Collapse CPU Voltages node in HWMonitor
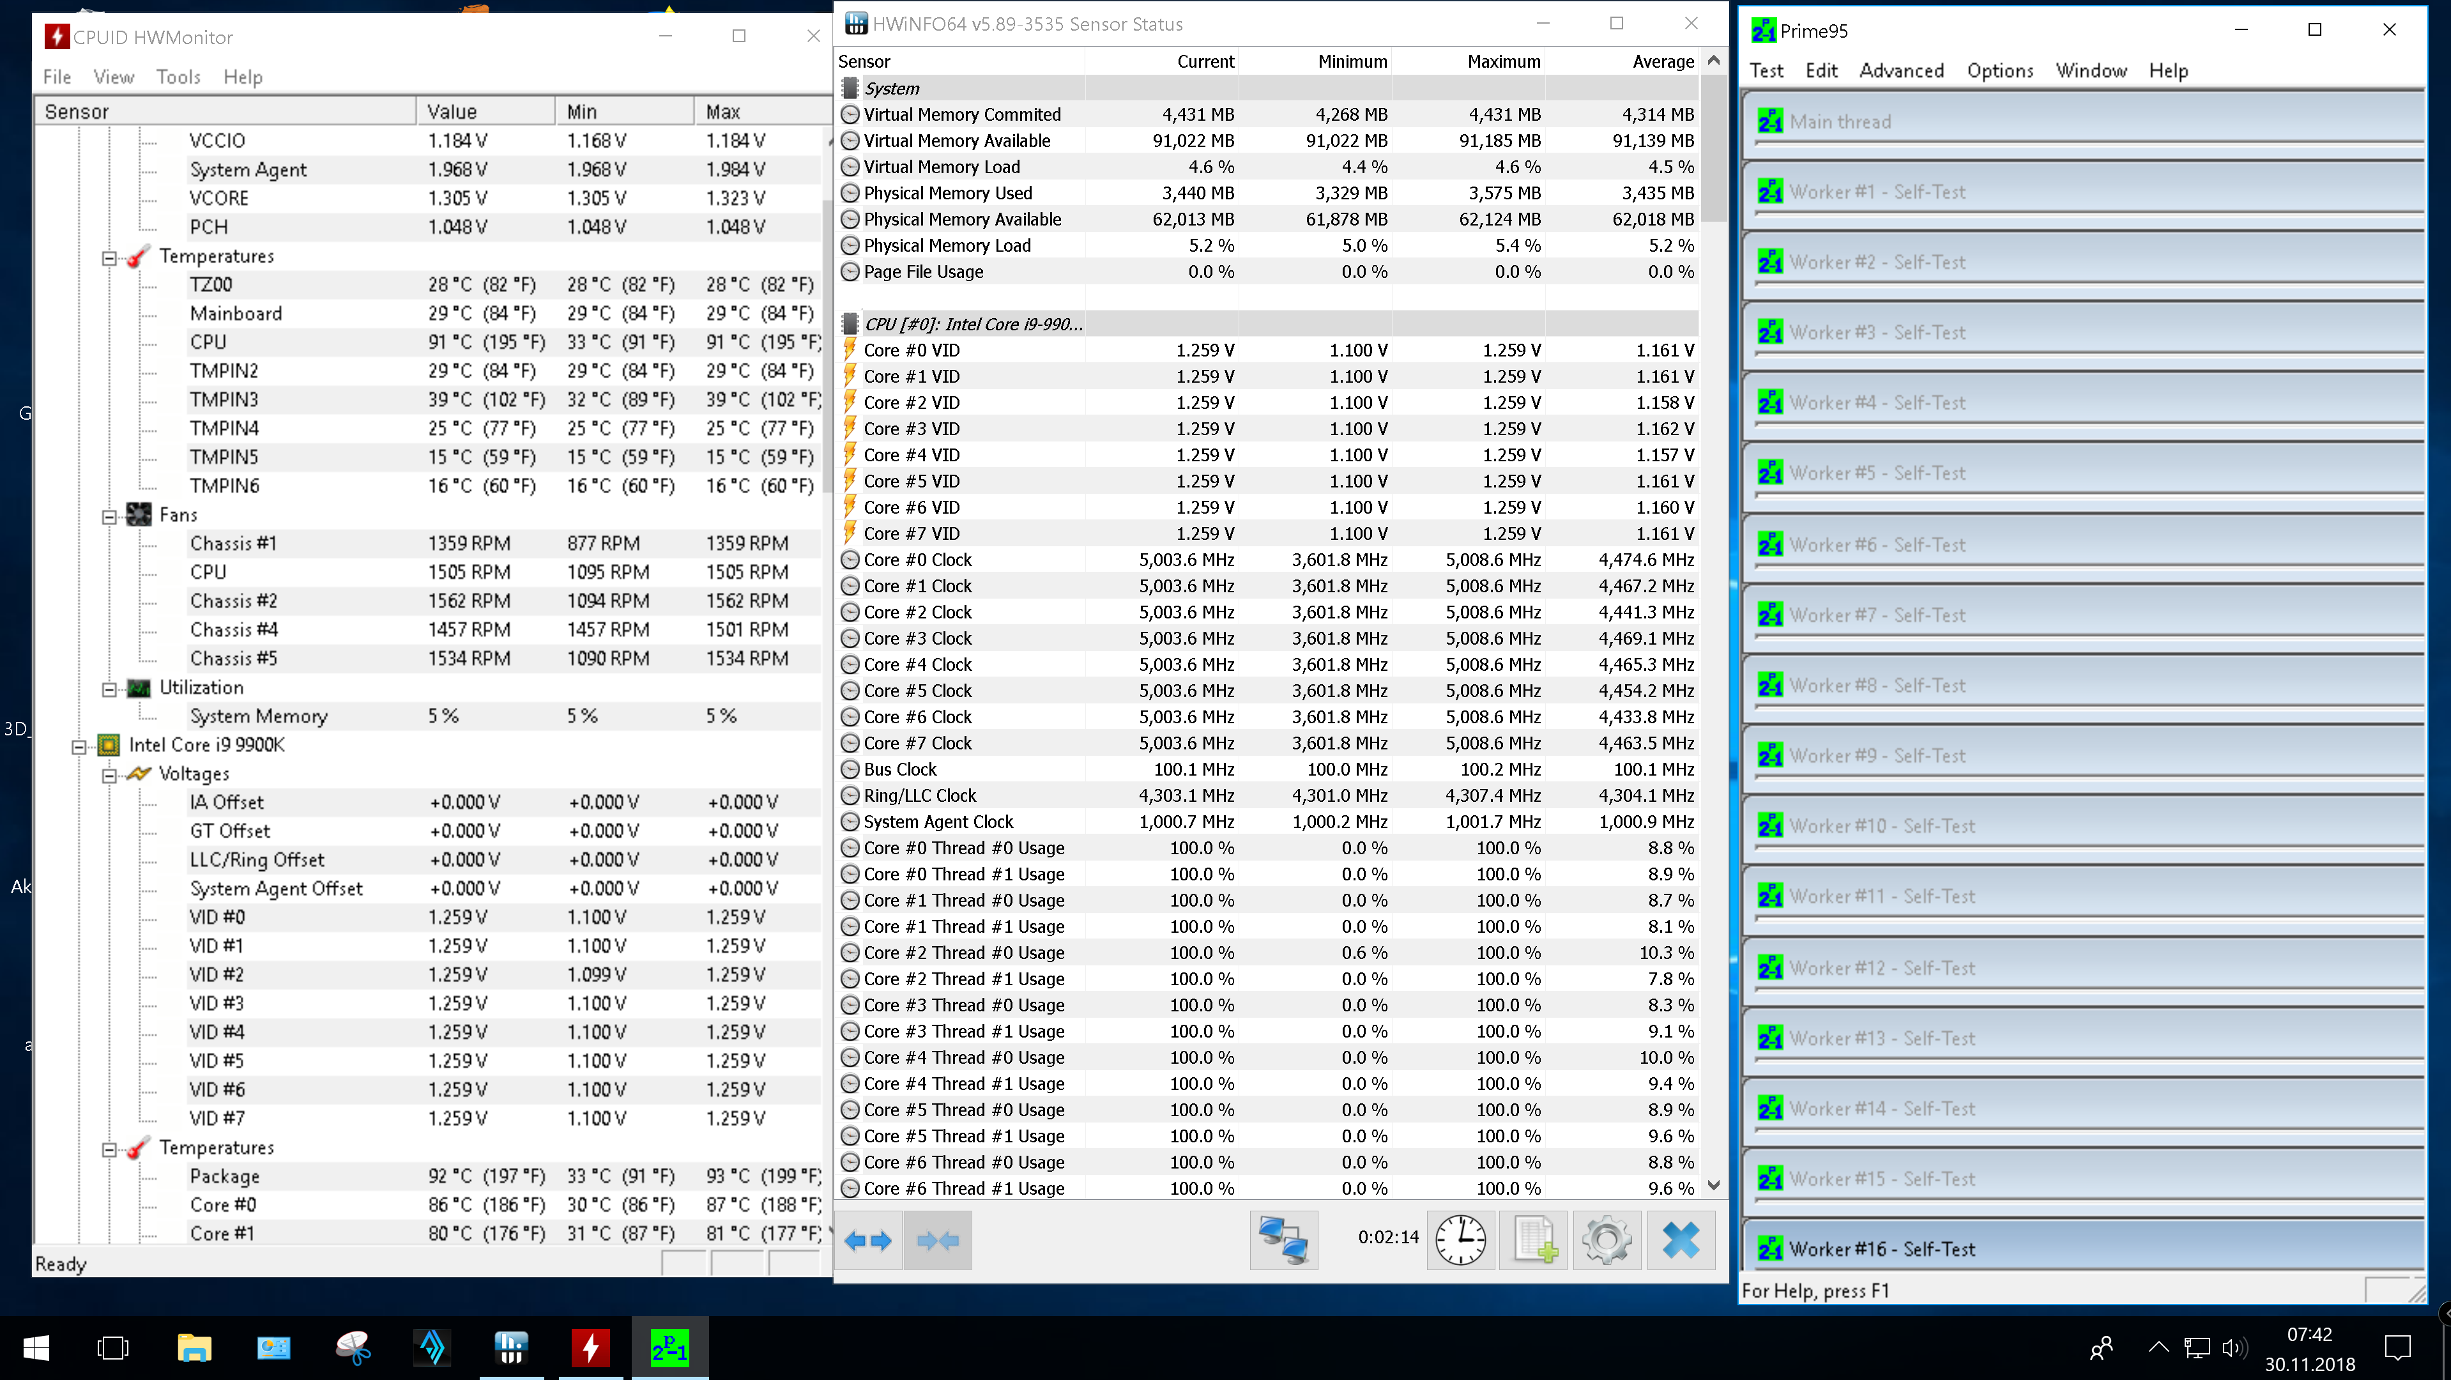This screenshot has height=1380, width=2451. (109, 775)
